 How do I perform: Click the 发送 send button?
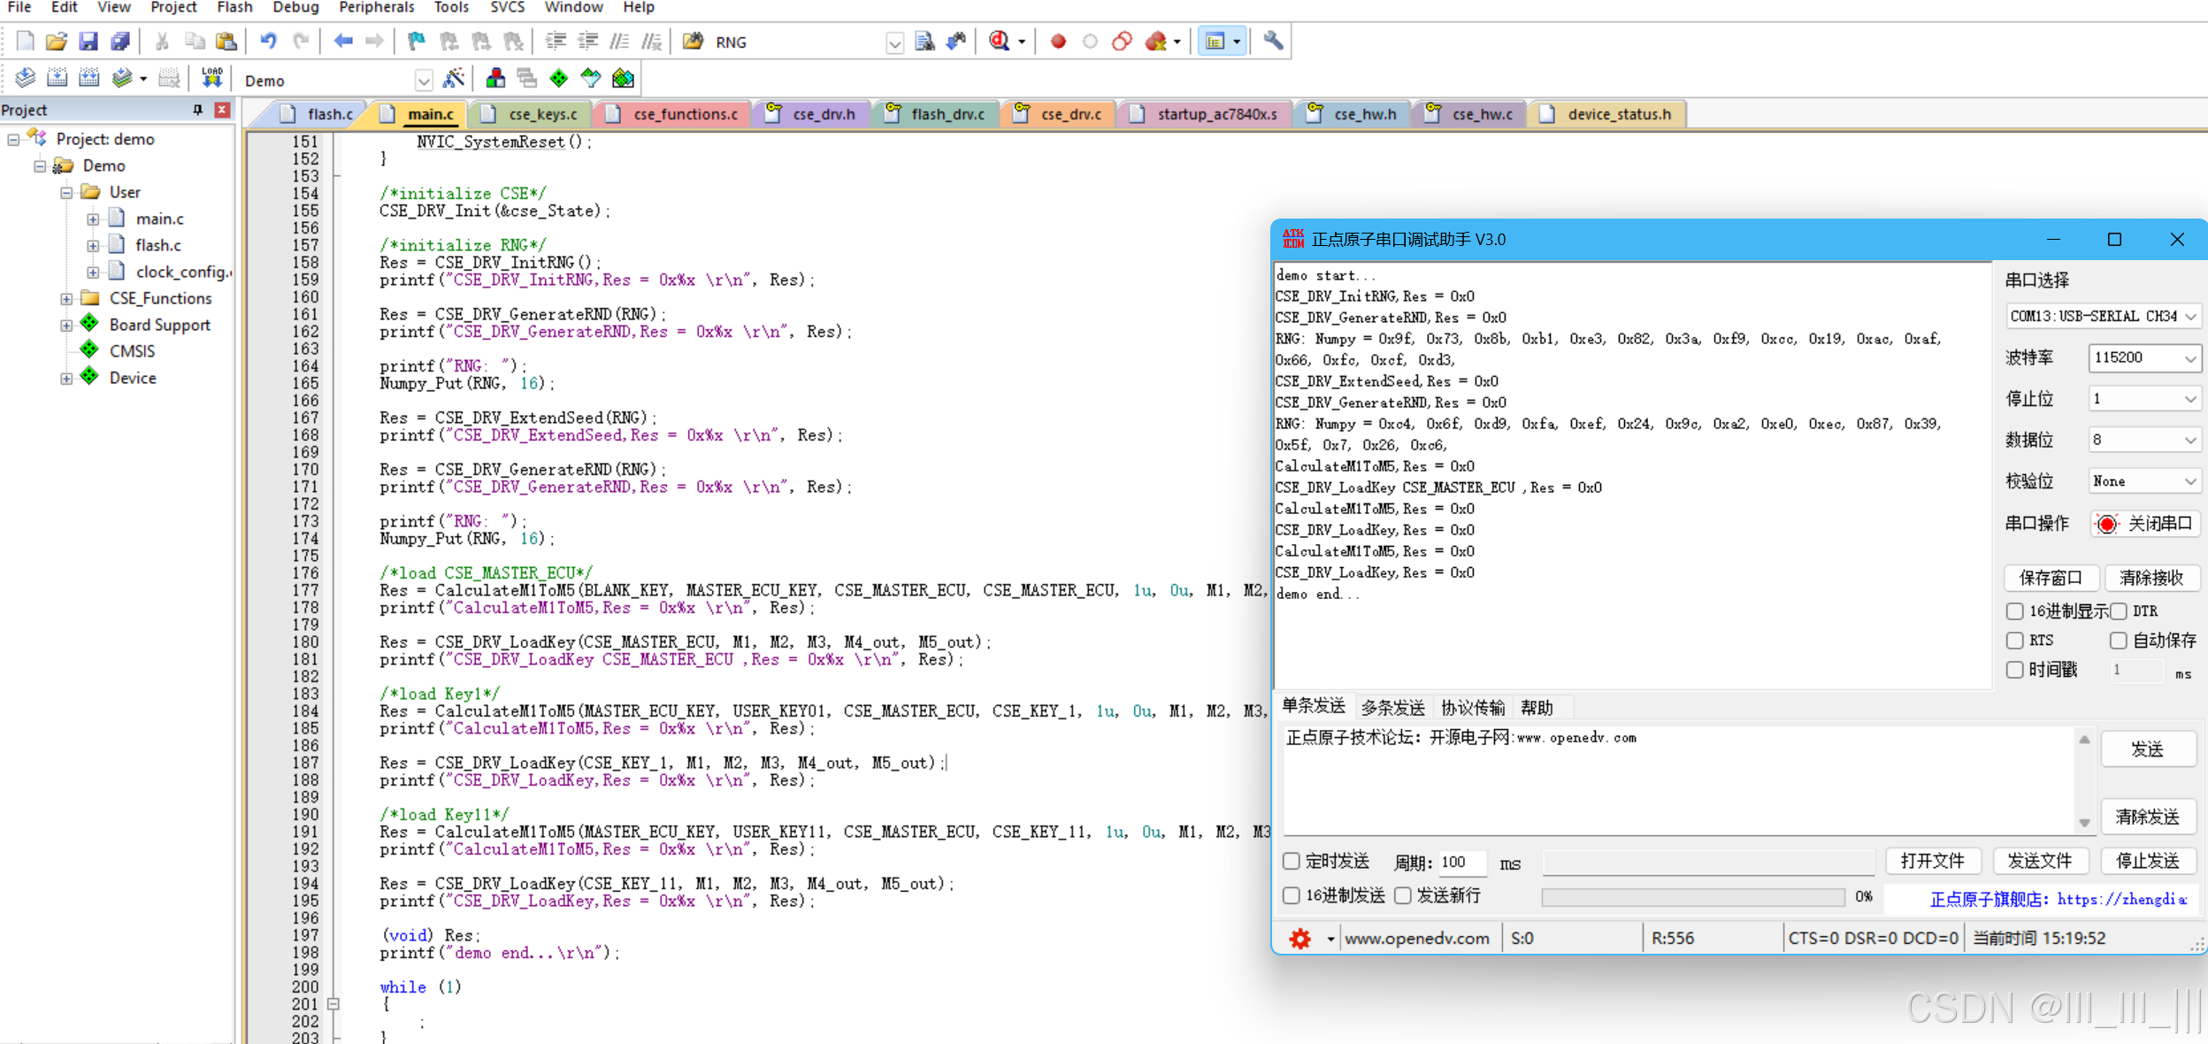click(2147, 749)
